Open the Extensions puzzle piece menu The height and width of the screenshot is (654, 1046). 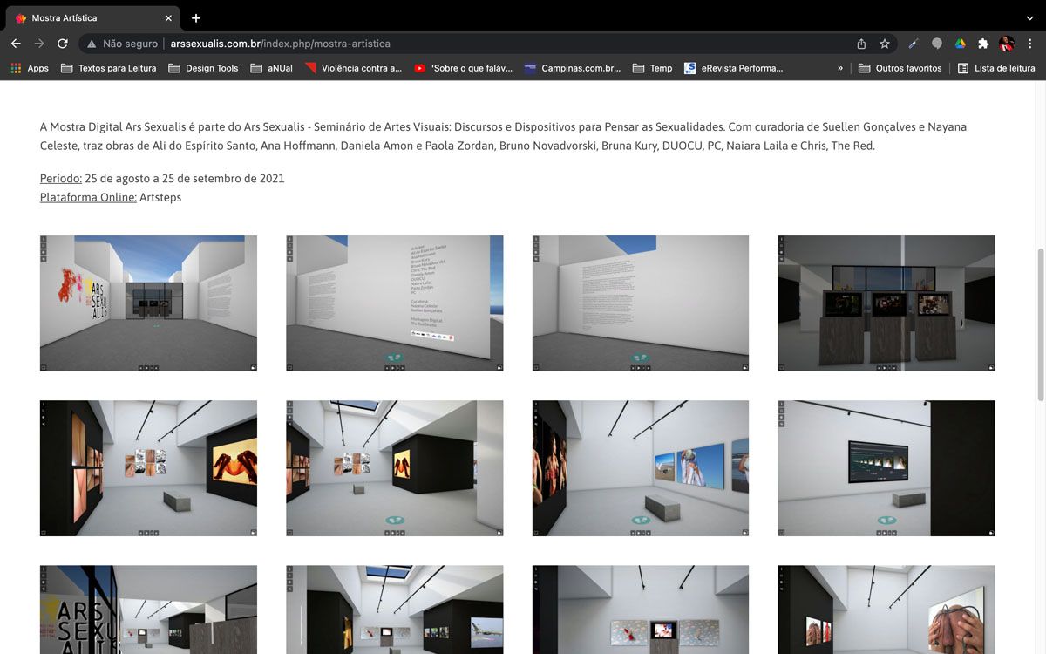(x=983, y=44)
